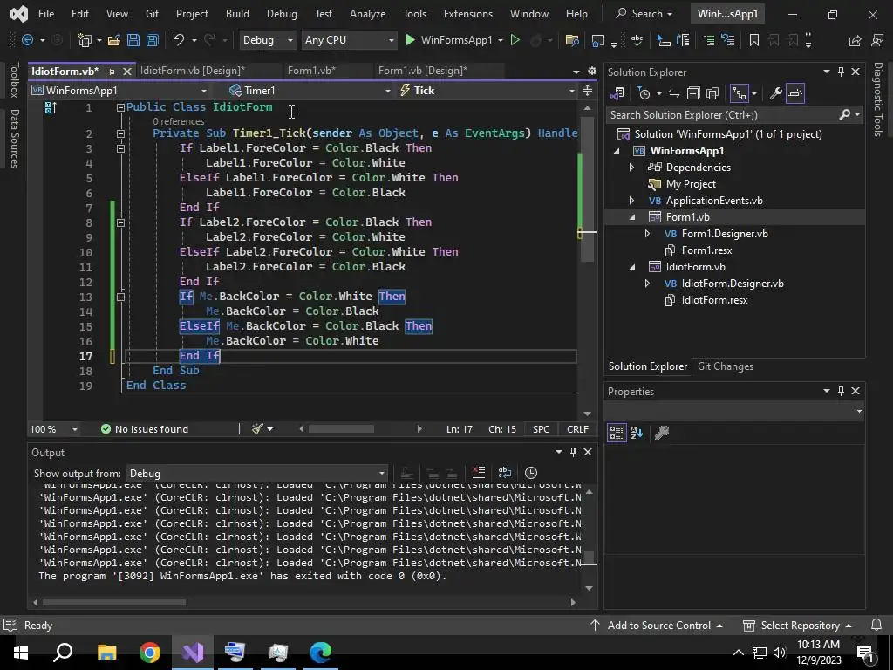Click the Save All toolbar icon

[x=152, y=40]
